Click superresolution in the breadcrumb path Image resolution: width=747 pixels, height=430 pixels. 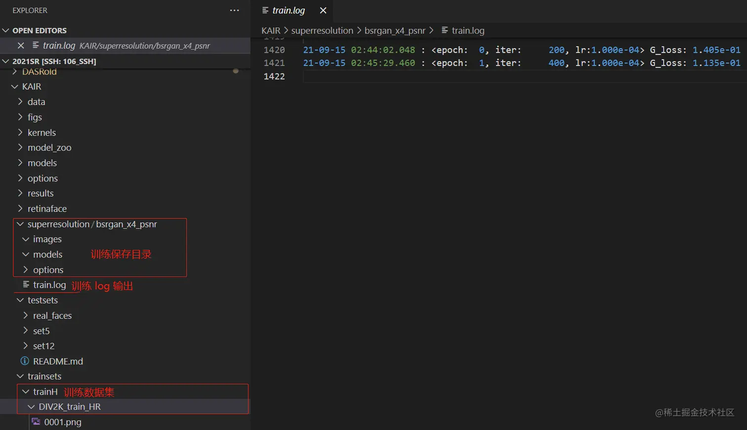(x=322, y=31)
